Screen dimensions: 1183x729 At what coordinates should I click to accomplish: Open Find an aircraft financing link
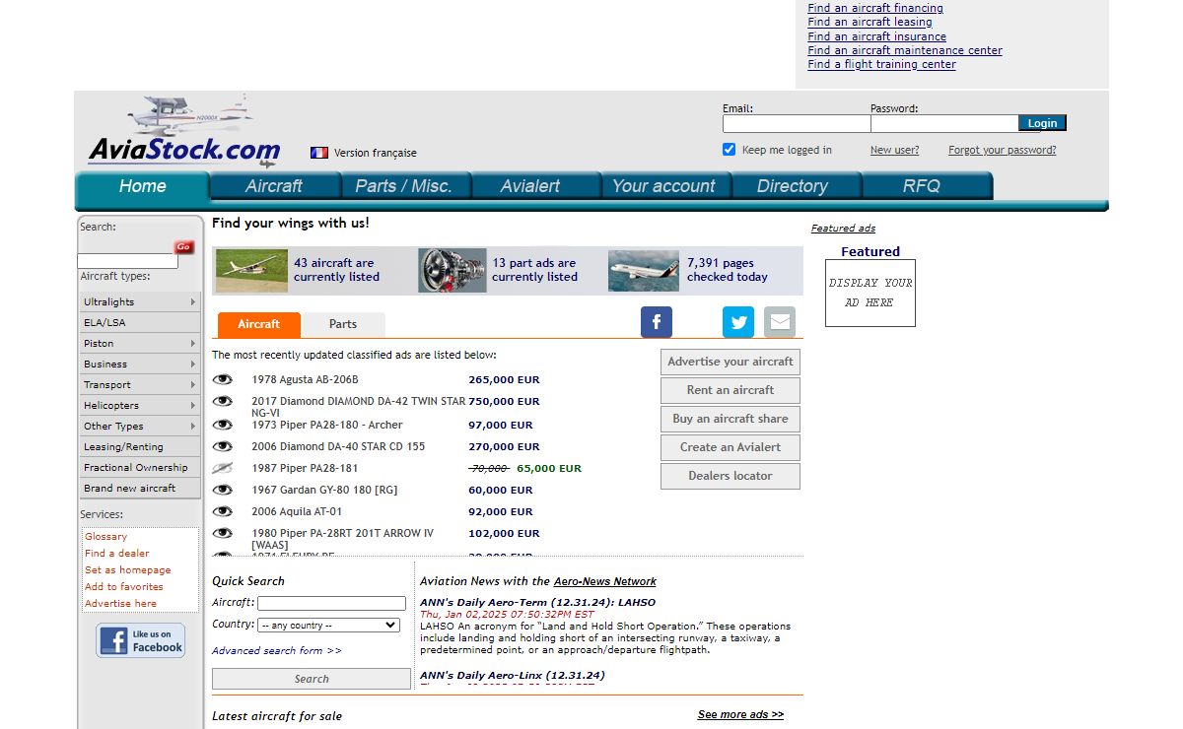[x=875, y=8]
